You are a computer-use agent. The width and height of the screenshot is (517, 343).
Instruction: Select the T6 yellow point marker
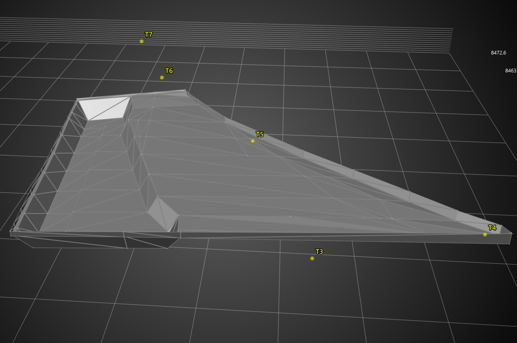(162, 77)
